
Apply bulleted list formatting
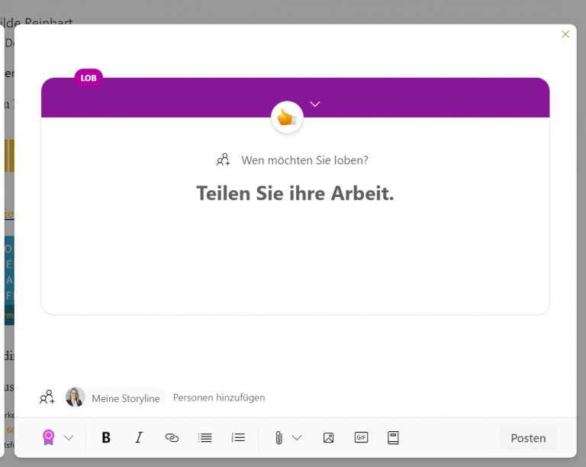[204, 437]
